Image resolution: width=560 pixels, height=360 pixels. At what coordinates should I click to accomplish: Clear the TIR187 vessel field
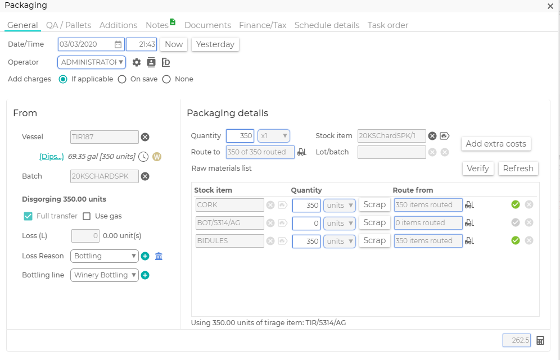(145, 137)
